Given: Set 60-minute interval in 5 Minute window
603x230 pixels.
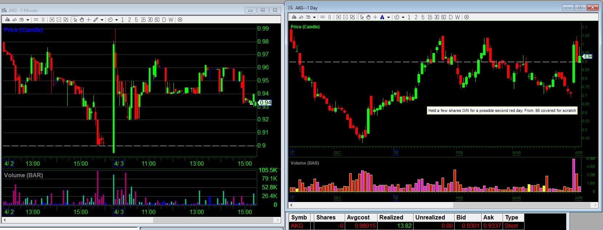Looking at the screenshot, I should tap(157, 20).
